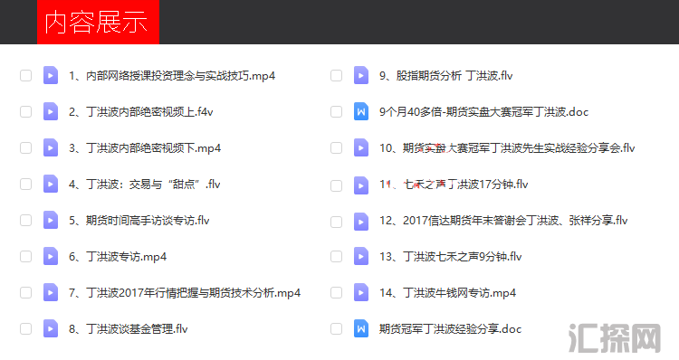Viewport: 679px width, 360px height.
Task: Open file name 8、丁洪波谈基金管理.flv
Action: [x=129, y=329]
